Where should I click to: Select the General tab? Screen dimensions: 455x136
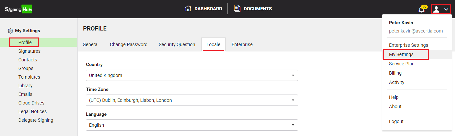pyautogui.click(x=91, y=44)
